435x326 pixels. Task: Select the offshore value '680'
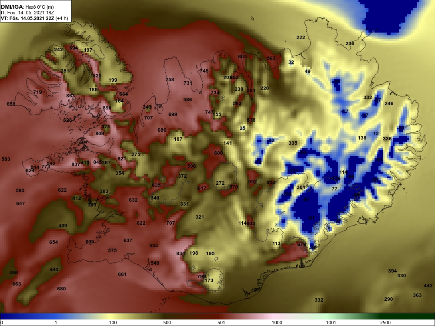coord(61,289)
